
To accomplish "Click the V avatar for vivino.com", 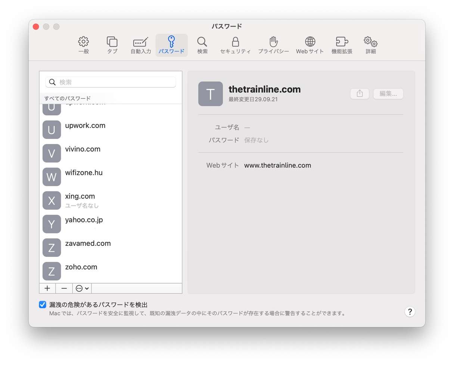I will pyautogui.click(x=52, y=153).
